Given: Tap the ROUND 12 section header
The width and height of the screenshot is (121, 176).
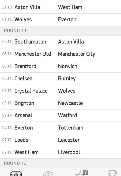Looking at the screenshot, I should [61, 163].
